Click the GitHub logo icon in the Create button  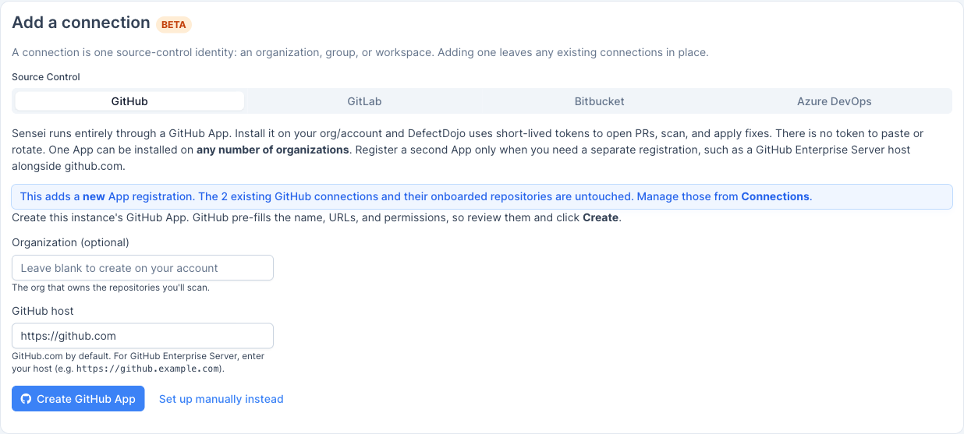[x=26, y=399]
